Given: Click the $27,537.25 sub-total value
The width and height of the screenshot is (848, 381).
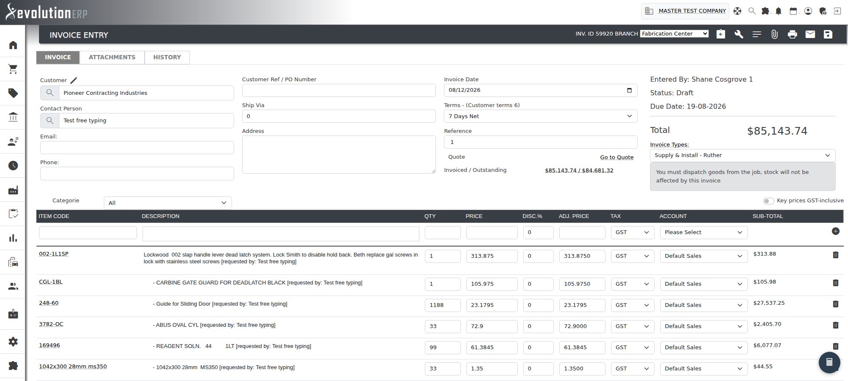Looking at the screenshot, I should point(769,303).
